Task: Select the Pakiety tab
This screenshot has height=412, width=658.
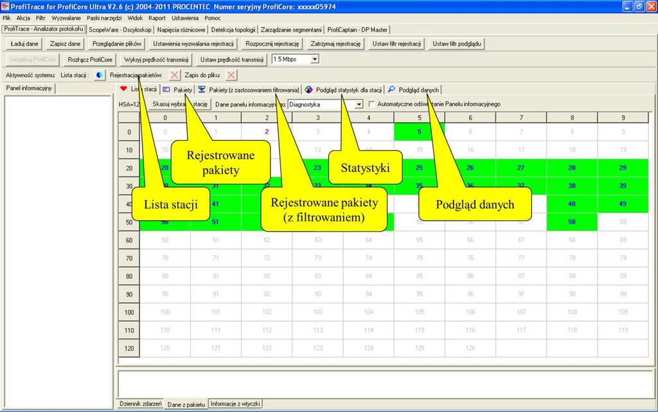Action: click(x=177, y=90)
